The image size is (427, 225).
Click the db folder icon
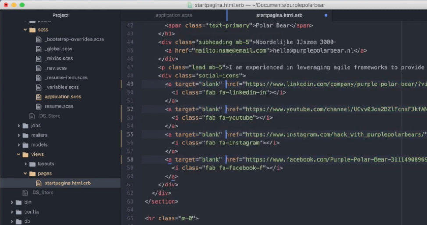[19, 221]
